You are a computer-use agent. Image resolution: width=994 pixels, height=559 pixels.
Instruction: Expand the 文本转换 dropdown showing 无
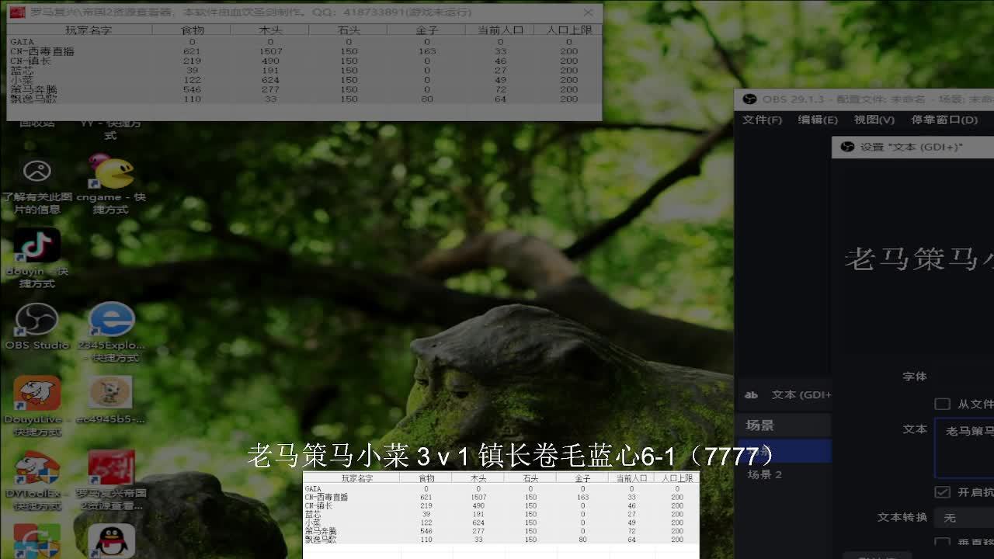(x=964, y=518)
